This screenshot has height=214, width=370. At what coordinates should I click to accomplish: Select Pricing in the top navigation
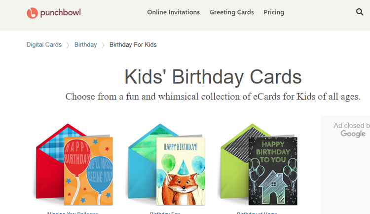(x=274, y=12)
